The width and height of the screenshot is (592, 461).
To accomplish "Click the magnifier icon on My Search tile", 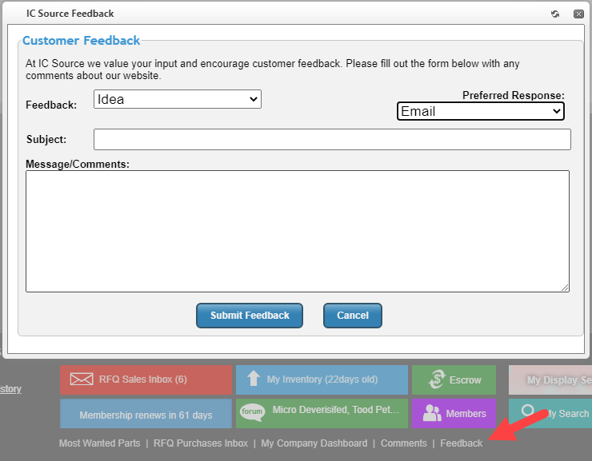I will coord(528,411).
